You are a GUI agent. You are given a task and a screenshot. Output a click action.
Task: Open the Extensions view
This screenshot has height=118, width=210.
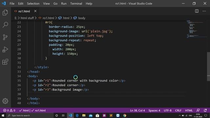pyautogui.click(x=5, y=62)
